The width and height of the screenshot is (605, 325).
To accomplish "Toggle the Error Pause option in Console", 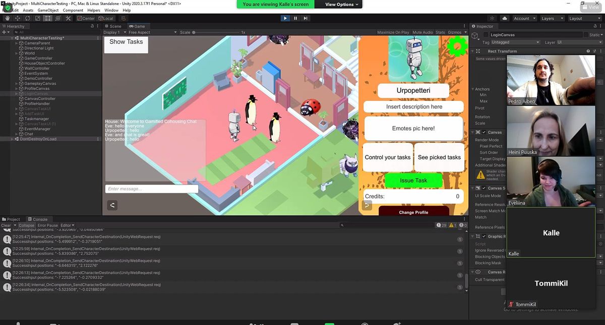I will (x=48, y=225).
